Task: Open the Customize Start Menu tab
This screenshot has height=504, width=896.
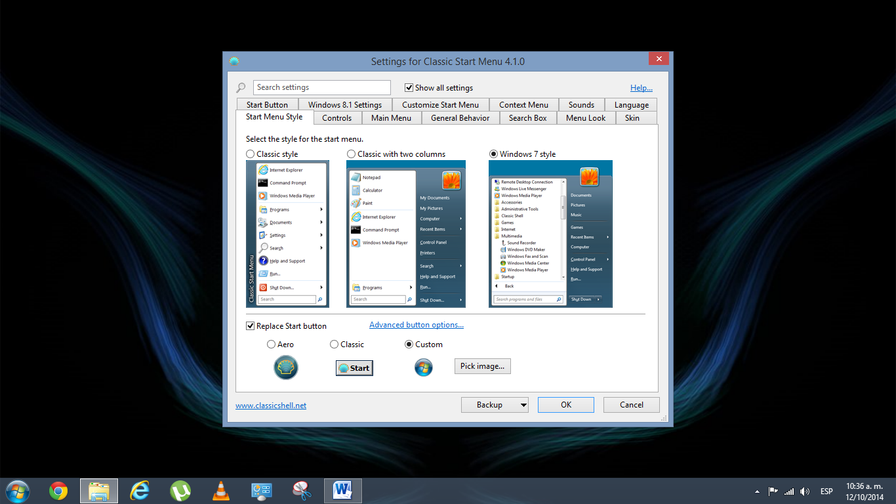Action: pyautogui.click(x=440, y=105)
